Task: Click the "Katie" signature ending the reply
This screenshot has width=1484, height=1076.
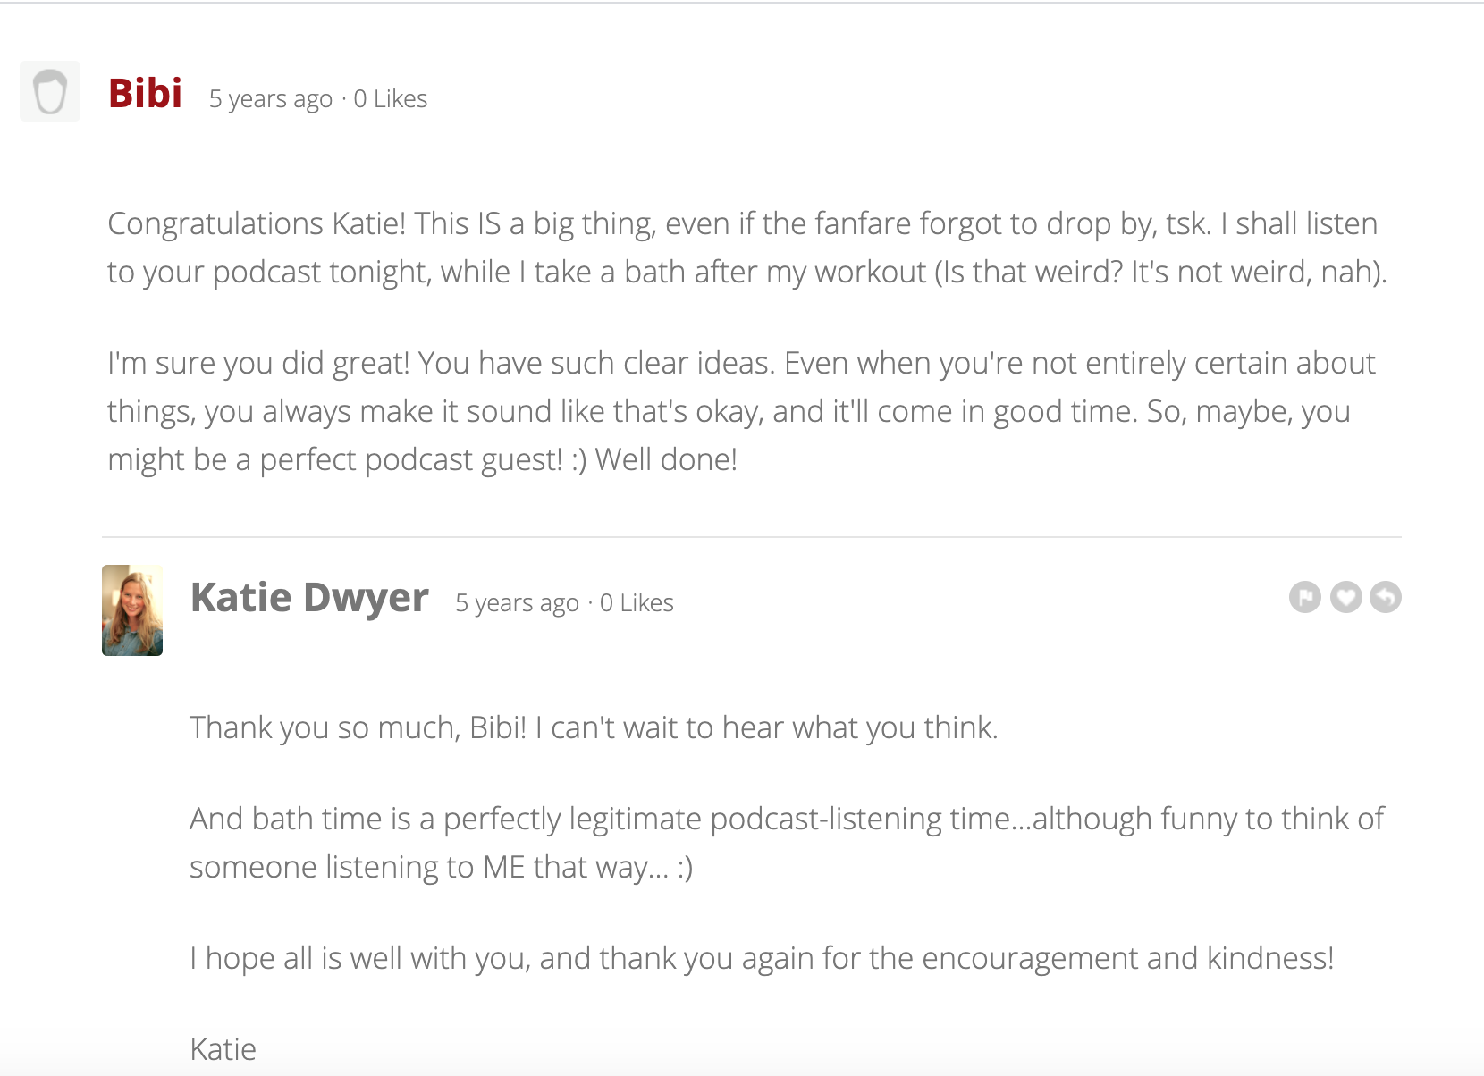Action: pyautogui.click(x=223, y=1049)
